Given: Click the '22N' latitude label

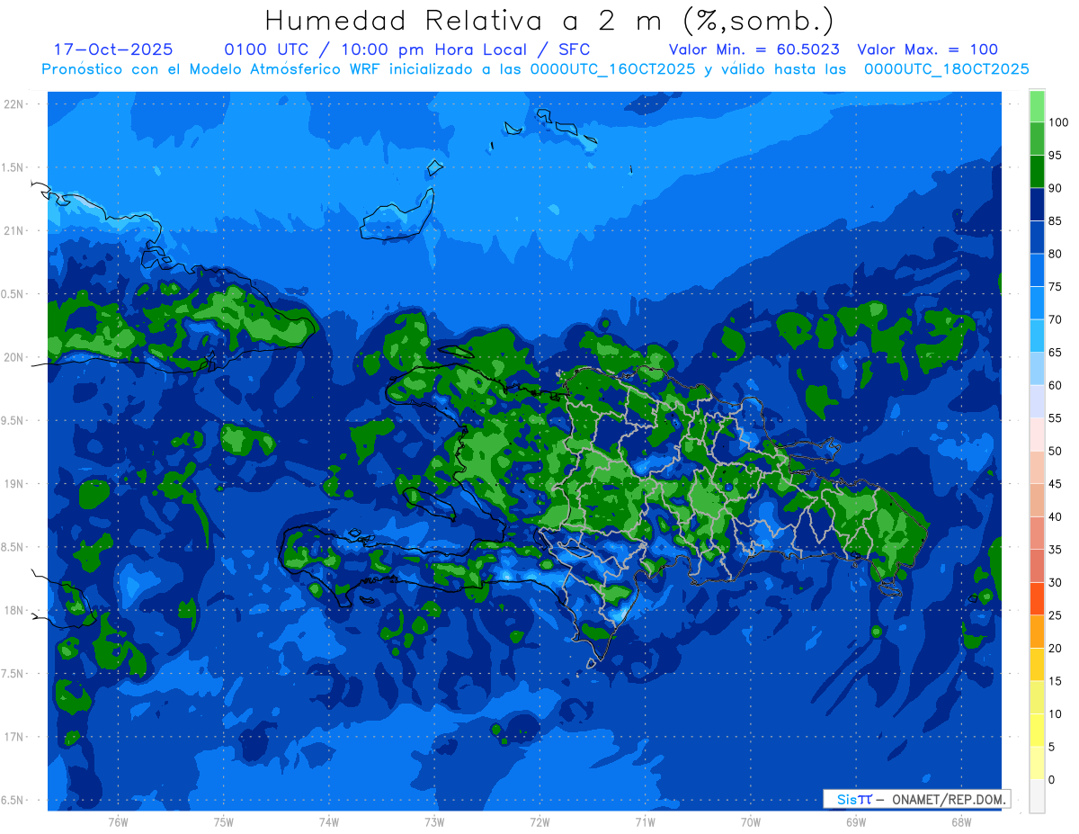Looking at the screenshot, I should click(13, 104).
